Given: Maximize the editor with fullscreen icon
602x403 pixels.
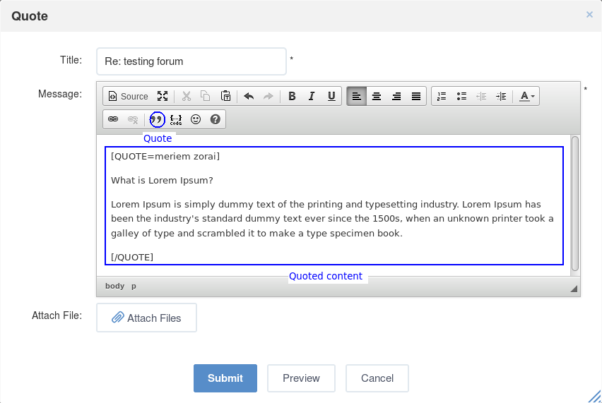Looking at the screenshot, I should (163, 96).
